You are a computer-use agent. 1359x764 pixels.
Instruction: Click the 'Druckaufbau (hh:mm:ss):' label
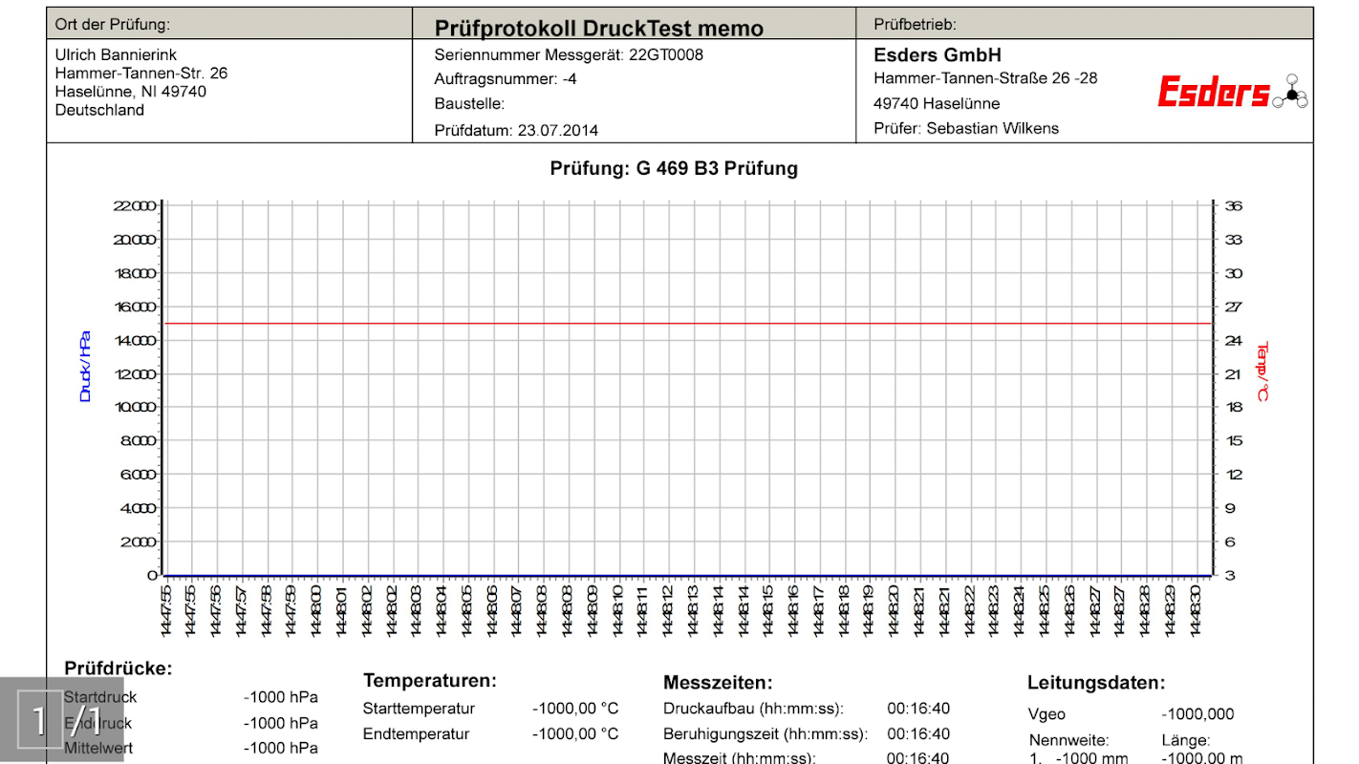754,709
